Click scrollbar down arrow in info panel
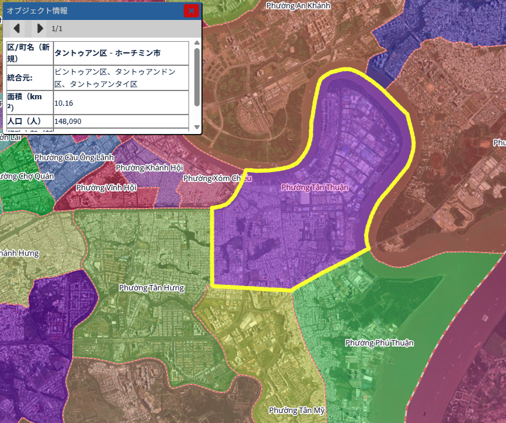The image size is (506, 423). pos(197,127)
